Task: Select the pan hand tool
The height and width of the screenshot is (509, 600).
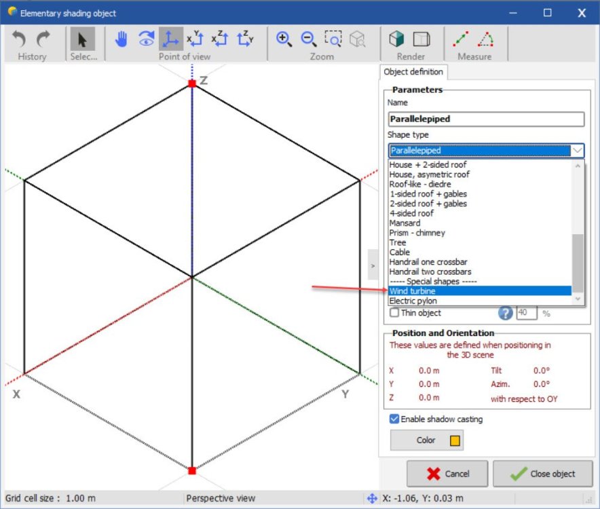Action: (121, 39)
